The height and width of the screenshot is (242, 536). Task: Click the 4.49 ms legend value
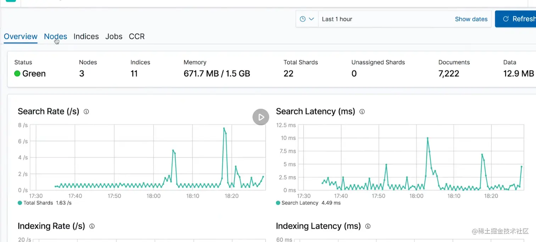tap(331, 203)
